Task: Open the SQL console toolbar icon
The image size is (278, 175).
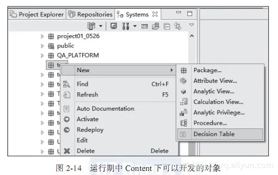Action: coord(145,27)
